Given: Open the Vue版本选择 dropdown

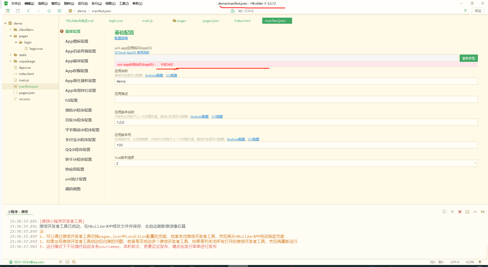Looking at the screenshot, I should click(296, 163).
